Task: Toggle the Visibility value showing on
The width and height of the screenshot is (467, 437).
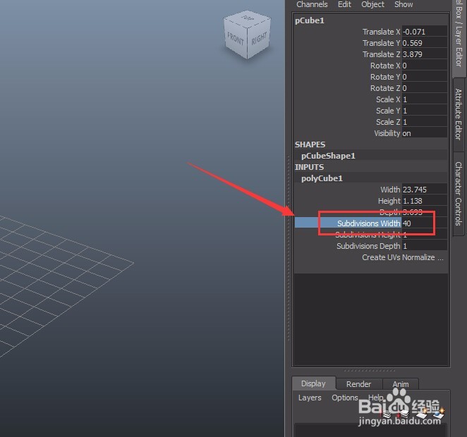Action: (x=425, y=134)
